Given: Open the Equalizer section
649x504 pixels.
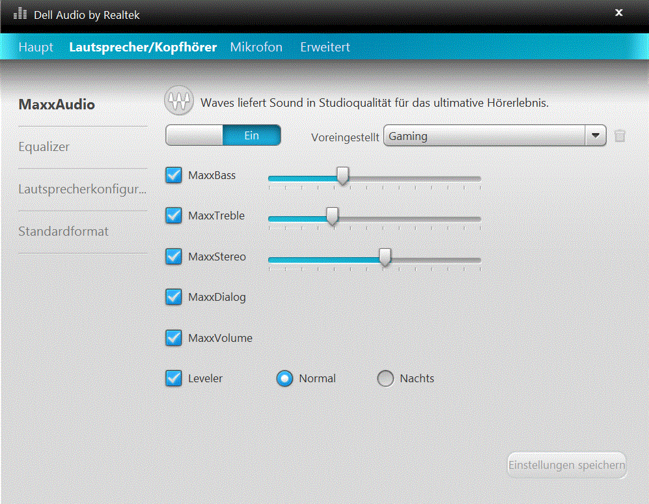Looking at the screenshot, I should [x=44, y=147].
